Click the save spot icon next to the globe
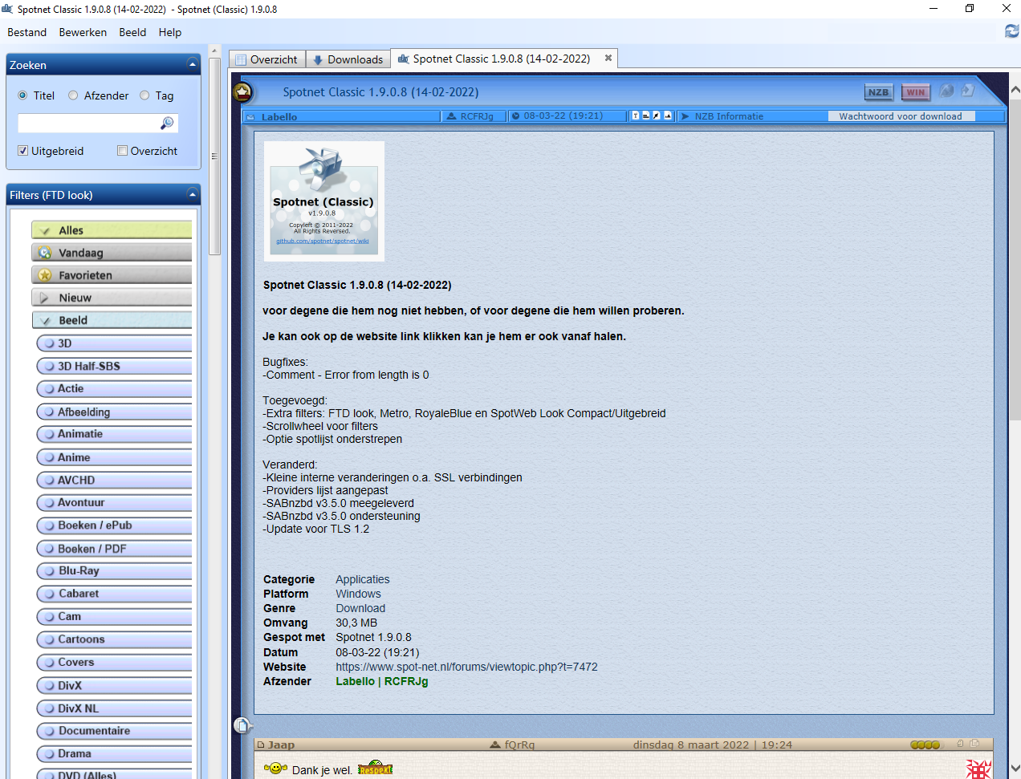Viewport: 1021px width, 779px height. pyautogui.click(x=968, y=91)
